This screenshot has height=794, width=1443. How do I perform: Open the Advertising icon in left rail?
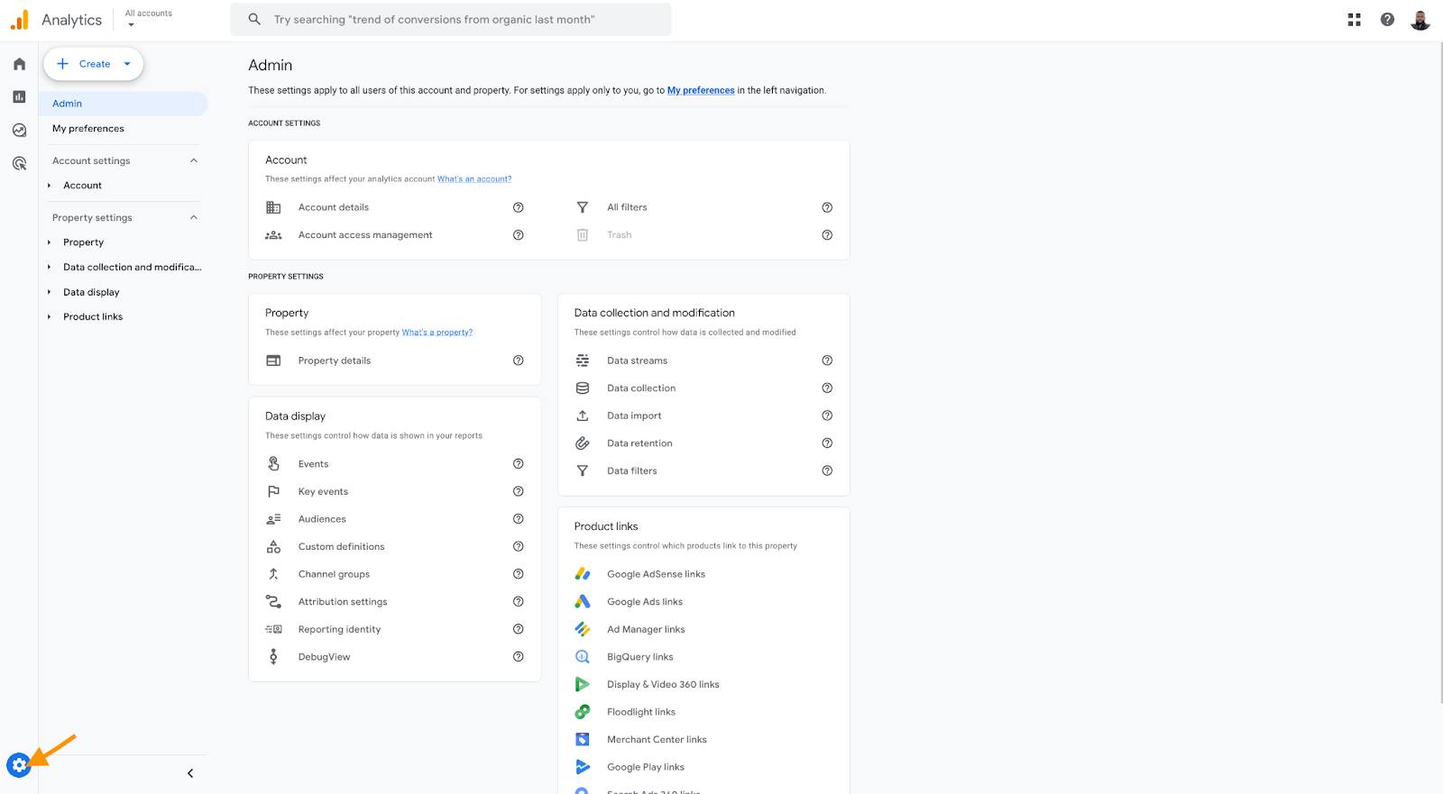point(19,163)
